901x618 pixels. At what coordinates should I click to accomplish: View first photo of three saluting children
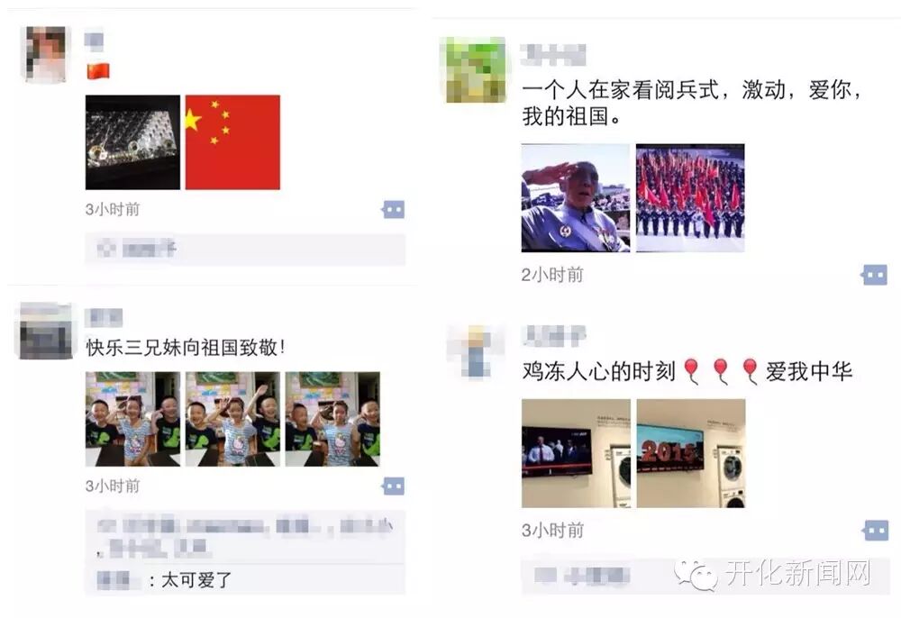point(132,419)
